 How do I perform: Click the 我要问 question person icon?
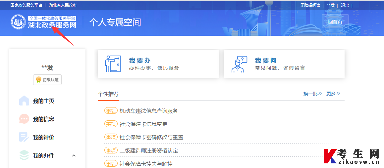[x=239, y=64]
